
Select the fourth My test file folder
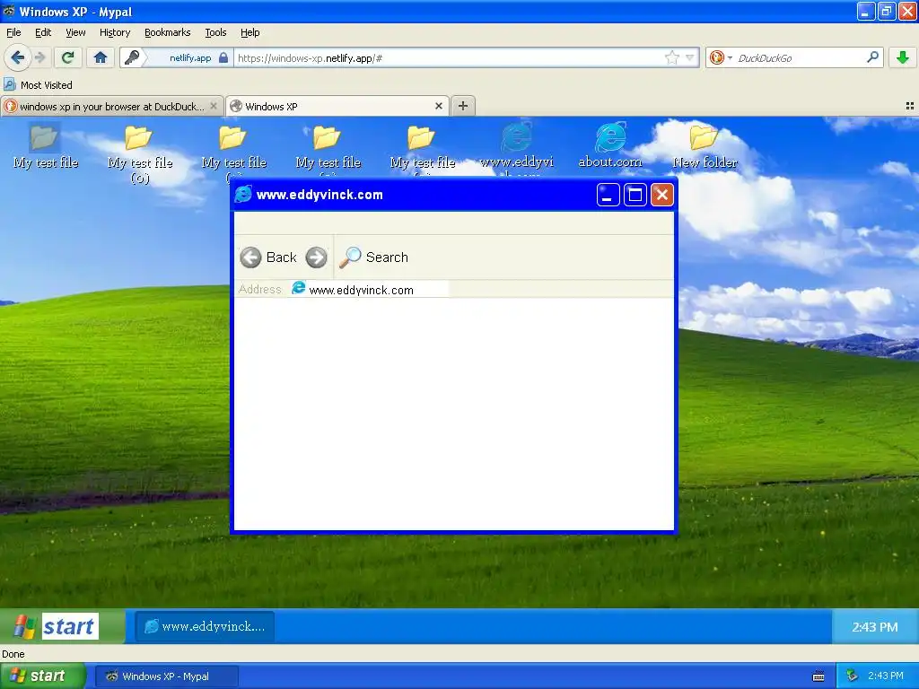coord(328,150)
